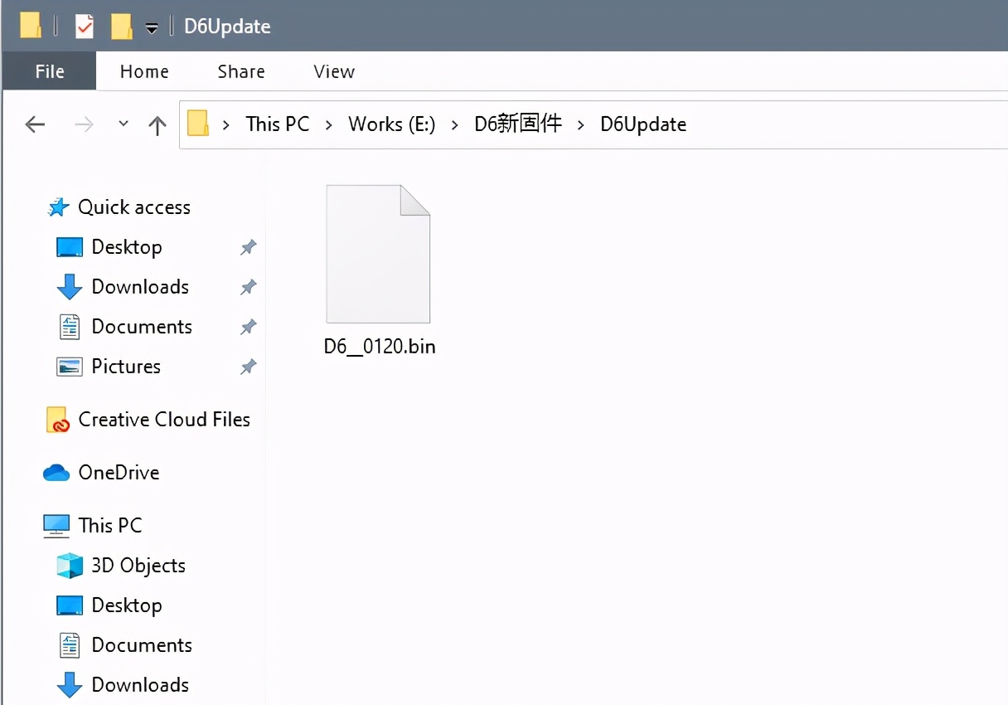
Task: Click the New Folder quick access icon
Action: [121, 27]
